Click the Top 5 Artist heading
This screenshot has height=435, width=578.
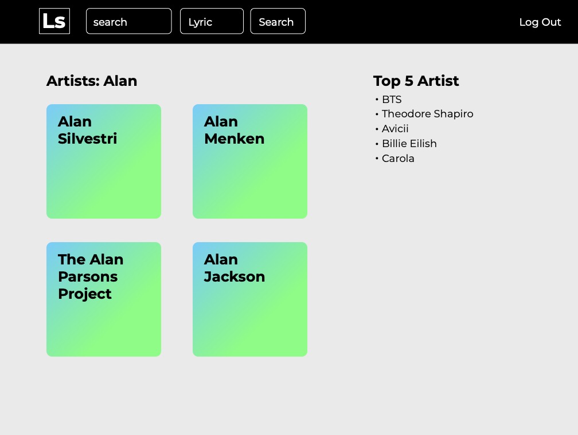click(416, 81)
